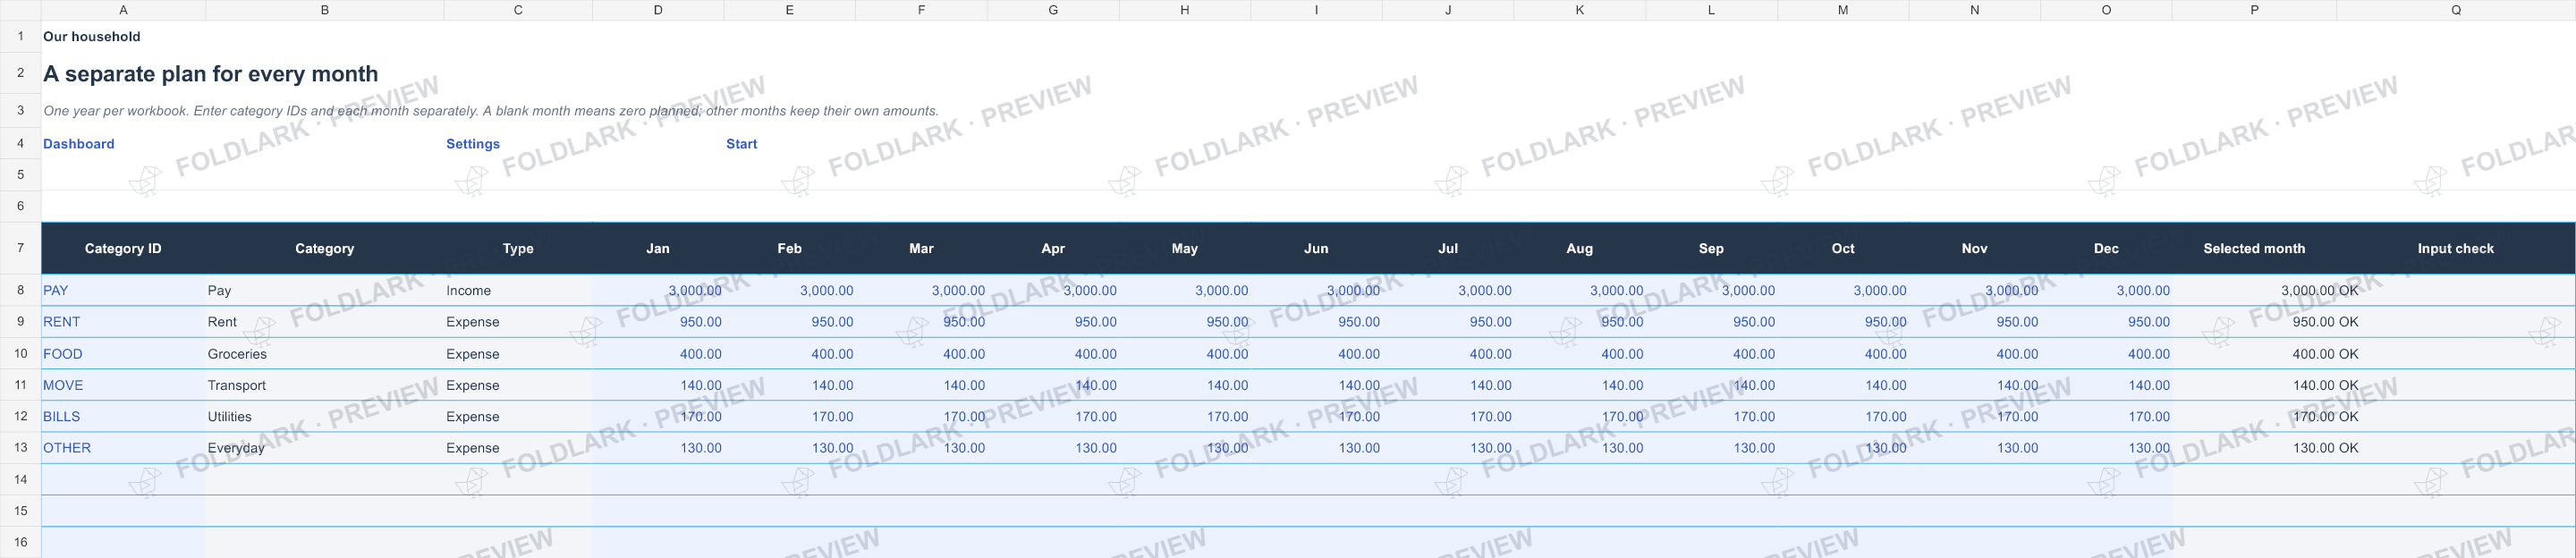Click the empty Category ID cell in row 14
Viewport: 2576px width, 558px height.
[123, 480]
